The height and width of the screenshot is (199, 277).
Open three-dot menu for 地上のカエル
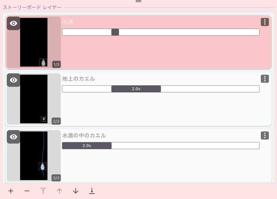tap(265, 79)
